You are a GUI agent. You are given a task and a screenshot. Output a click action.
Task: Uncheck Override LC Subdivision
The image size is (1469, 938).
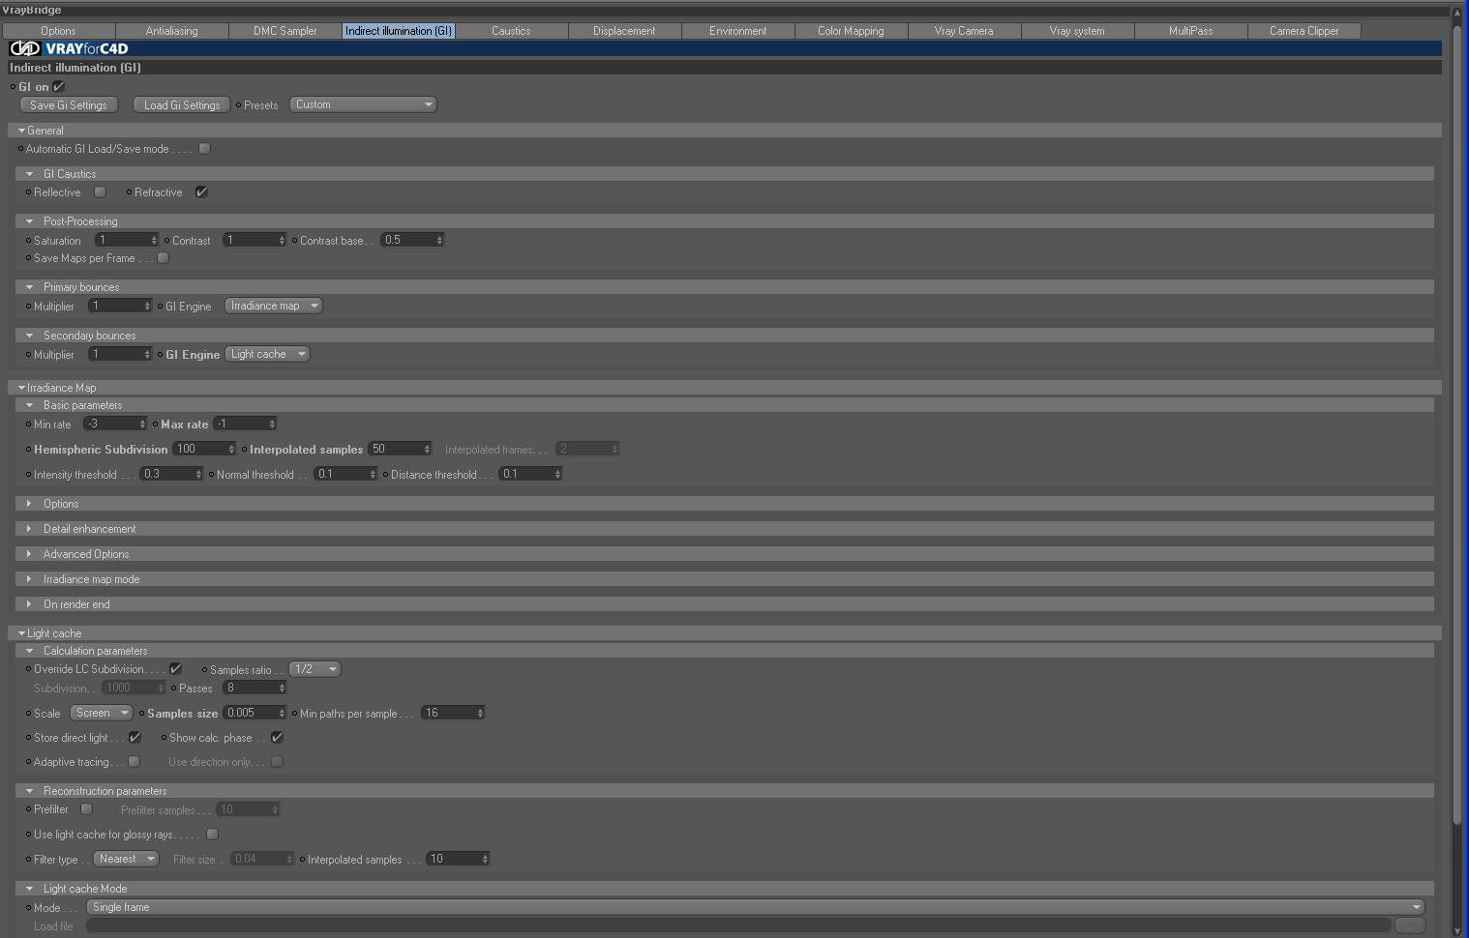175,668
